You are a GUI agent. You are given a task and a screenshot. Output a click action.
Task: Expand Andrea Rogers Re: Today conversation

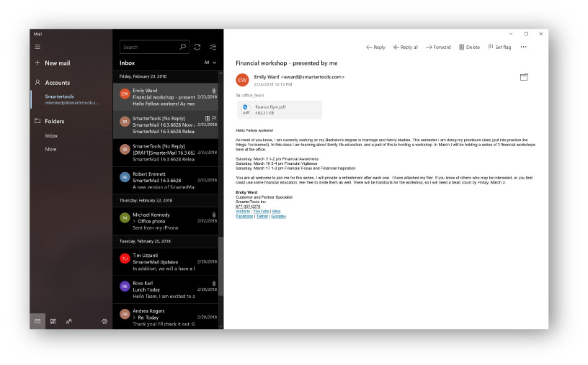pyautogui.click(x=134, y=317)
